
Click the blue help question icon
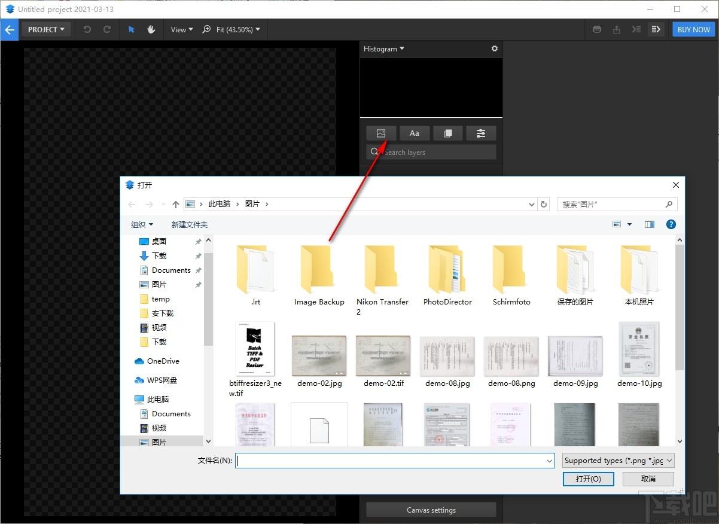[x=671, y=224]
